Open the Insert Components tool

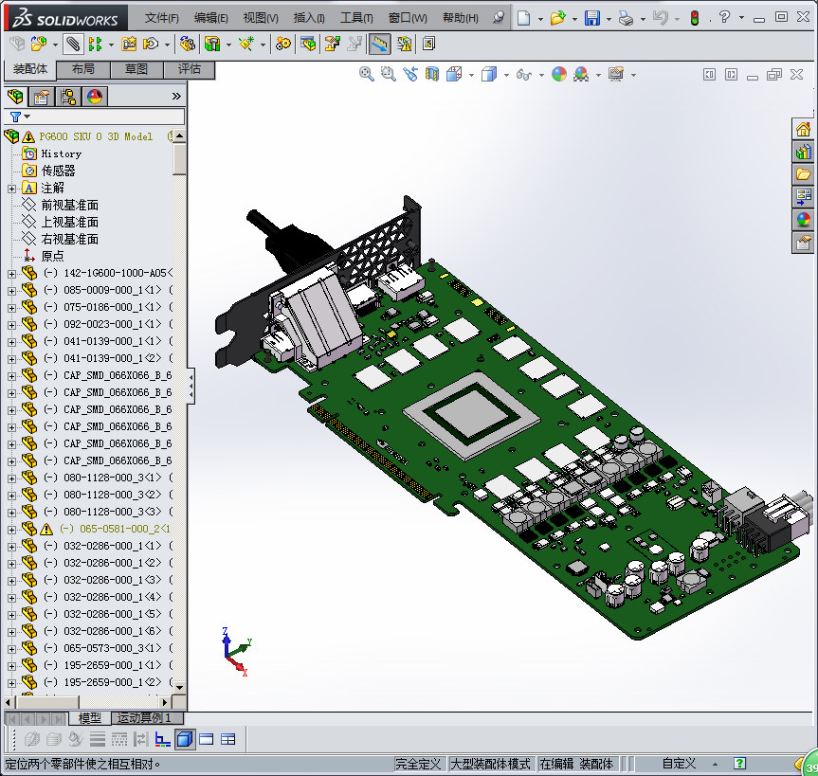pyautogui.click(x=39, y=44)
